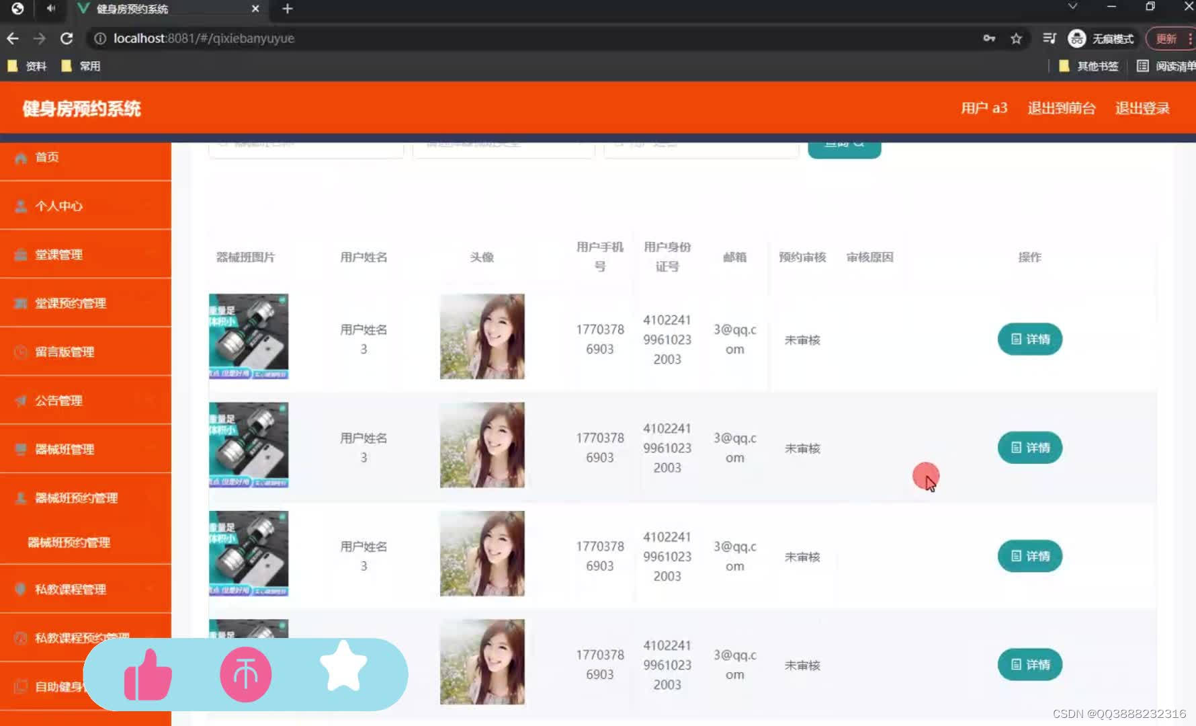The width and height of the screenshot is (1196, 726).
Task: Open 私教课程管理 in the sidebar
Action: coord(85,590)
